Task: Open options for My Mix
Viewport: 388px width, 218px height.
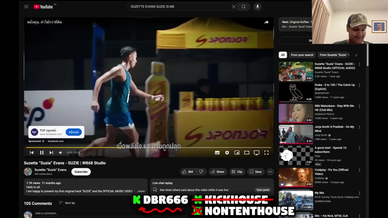Action: coord(360,193)
